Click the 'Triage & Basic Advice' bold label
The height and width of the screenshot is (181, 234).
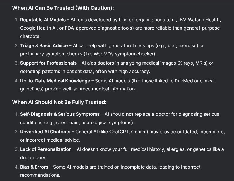[x=44, y=46]
